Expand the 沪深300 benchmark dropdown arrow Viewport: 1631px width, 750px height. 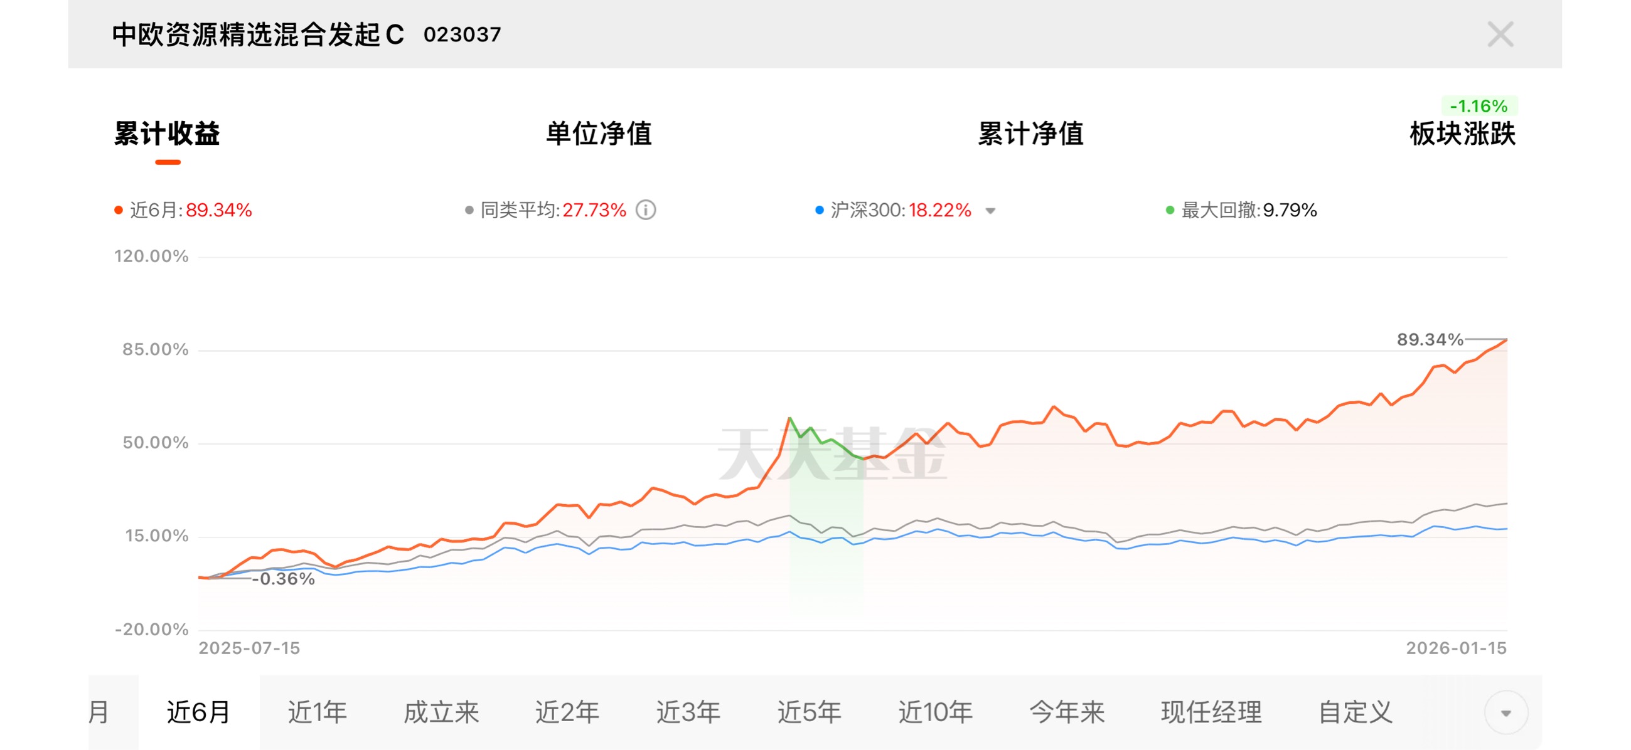pos(990,211)
